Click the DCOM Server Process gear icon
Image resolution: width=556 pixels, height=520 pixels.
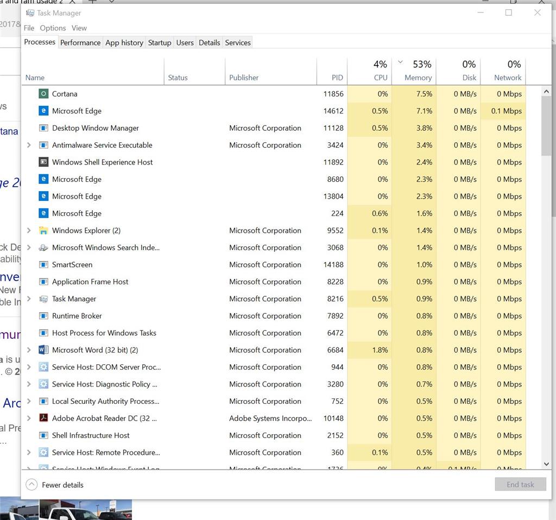(x=43, y=367)
